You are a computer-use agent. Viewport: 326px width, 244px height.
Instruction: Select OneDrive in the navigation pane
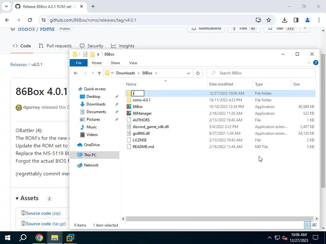click(x=92, y=145)
